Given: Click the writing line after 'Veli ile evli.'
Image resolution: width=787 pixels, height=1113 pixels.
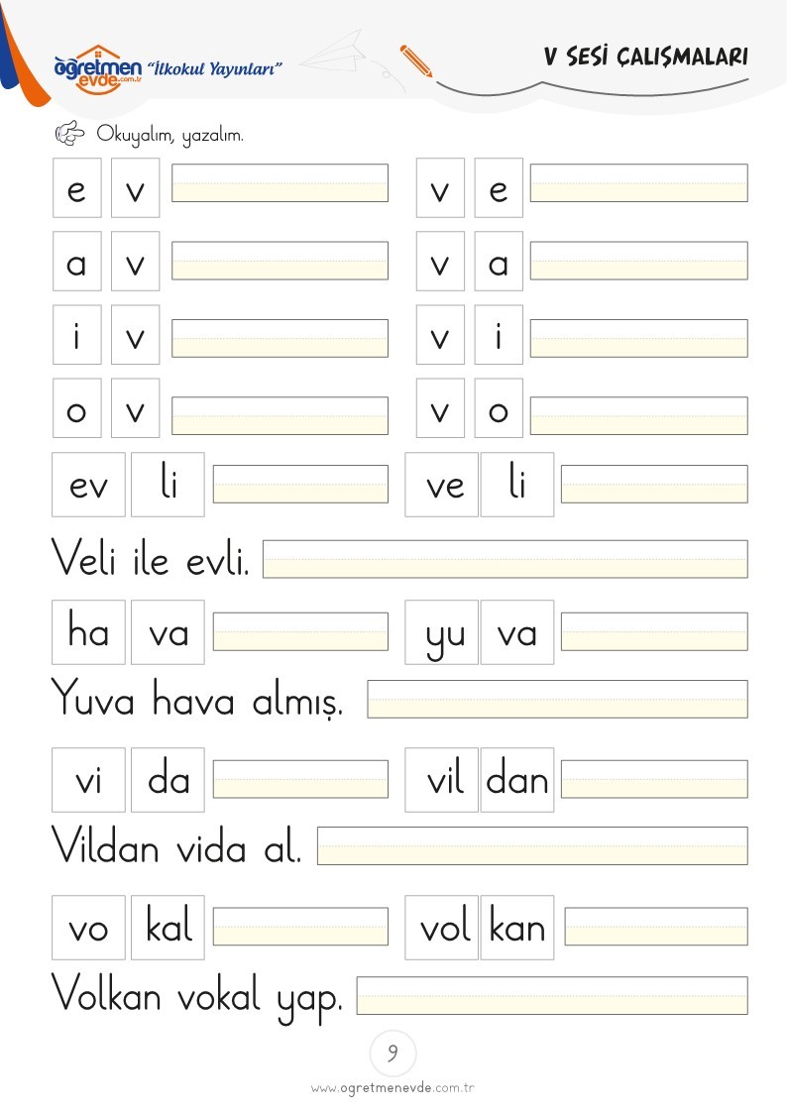Looking at the screenshot, I should tap(506, 559).
